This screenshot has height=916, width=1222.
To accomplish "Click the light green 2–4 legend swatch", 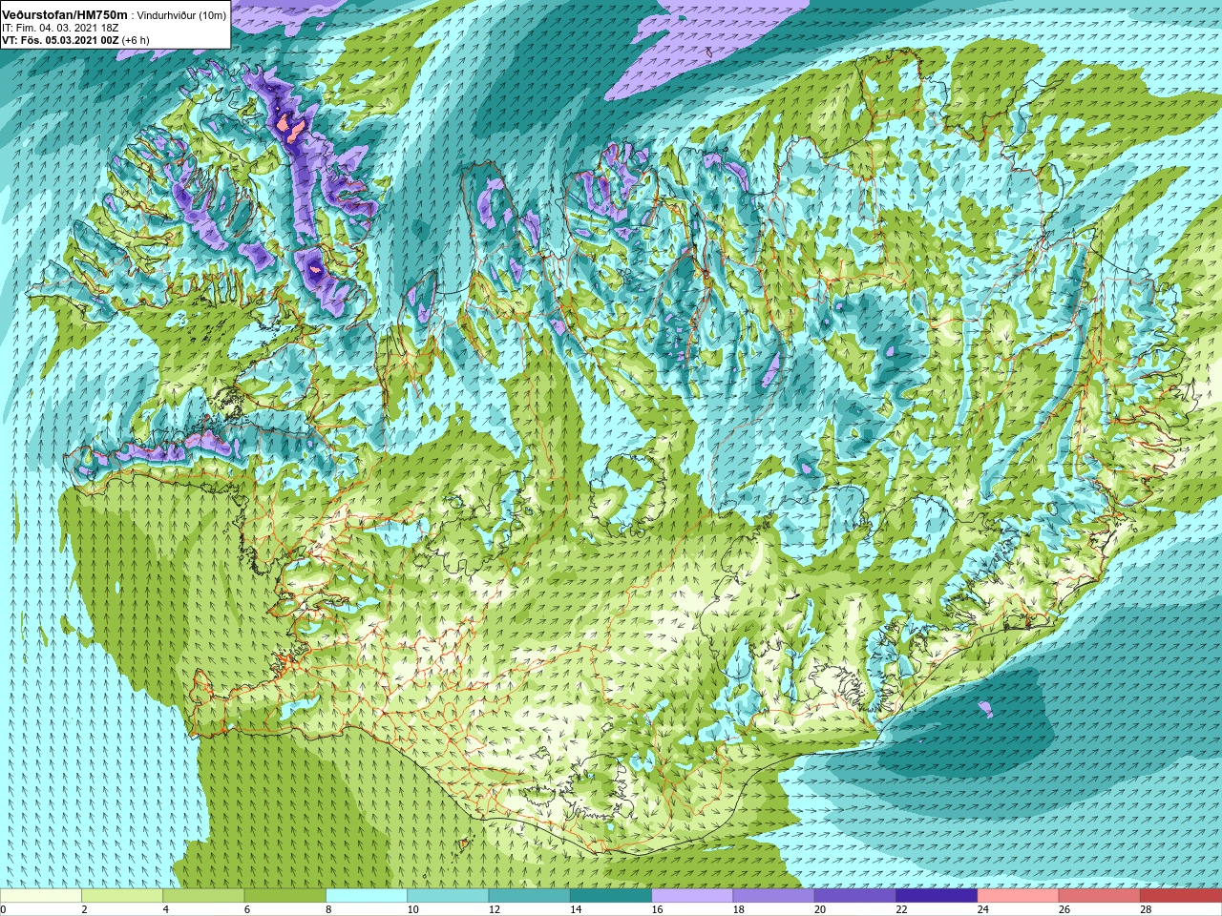I will point(122,896).
